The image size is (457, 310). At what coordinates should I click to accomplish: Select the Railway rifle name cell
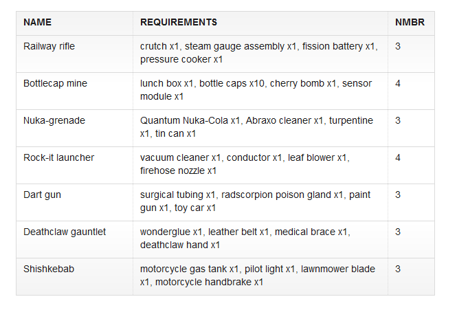49,47
